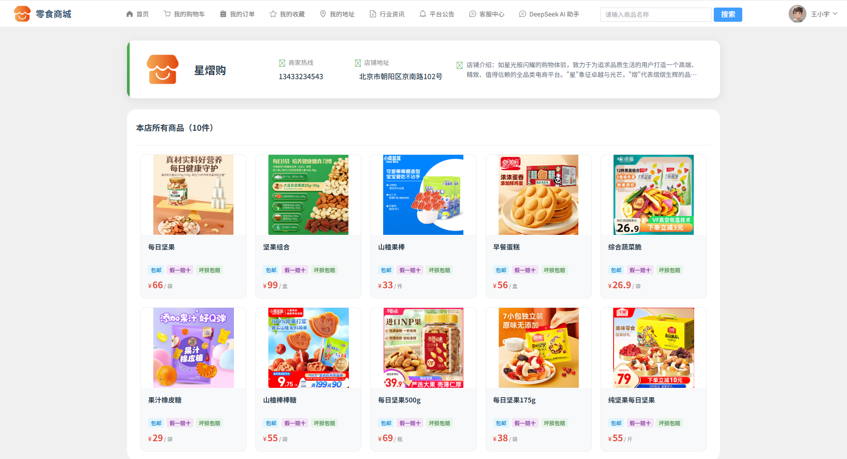This screenshot has height=459, width=847.
Task: Click the location pin icon 我的地址
Action: [x=323, y=14]
